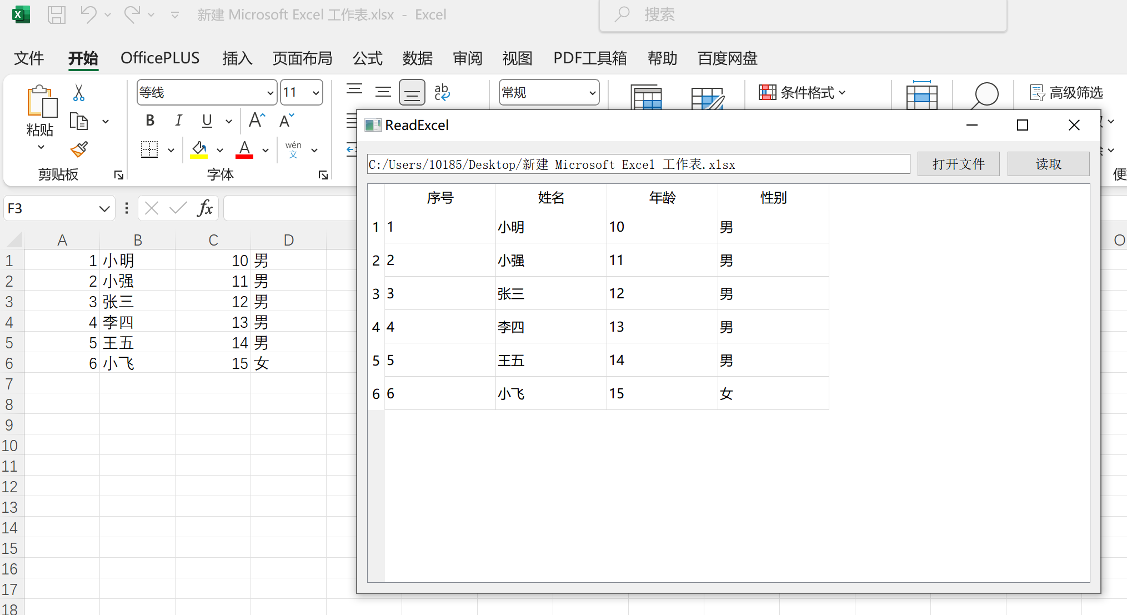Click the Insert Function fx icon
The height and width of the screenshot is (615, 1127).
[205, 208]
